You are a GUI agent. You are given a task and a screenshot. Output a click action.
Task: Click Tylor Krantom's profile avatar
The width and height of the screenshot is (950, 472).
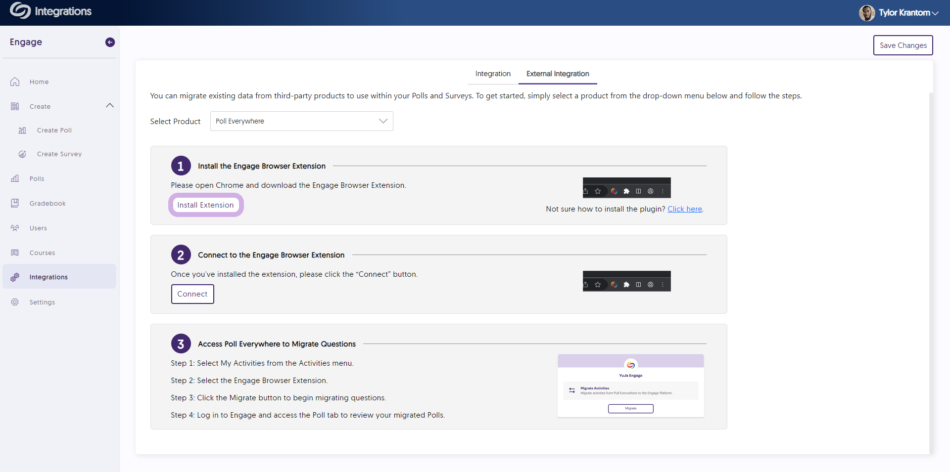coord(867,13)
